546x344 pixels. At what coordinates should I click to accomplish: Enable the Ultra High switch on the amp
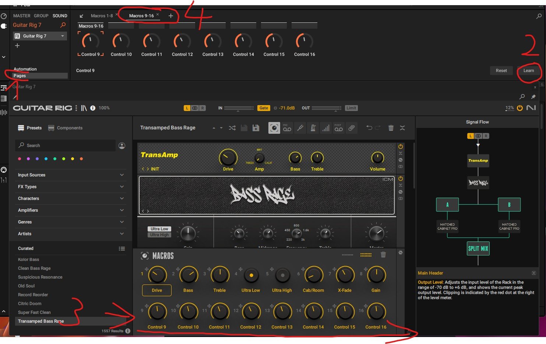159,235
